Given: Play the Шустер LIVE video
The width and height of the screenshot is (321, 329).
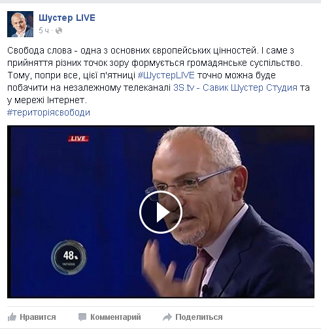Looking at the screenshot, I should [x=161, y=212].
